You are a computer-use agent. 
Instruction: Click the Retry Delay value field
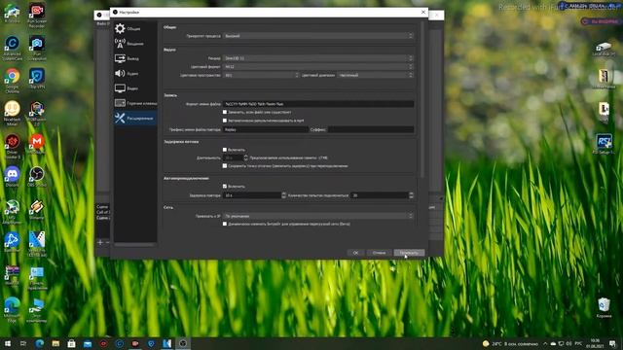point(252,195)
